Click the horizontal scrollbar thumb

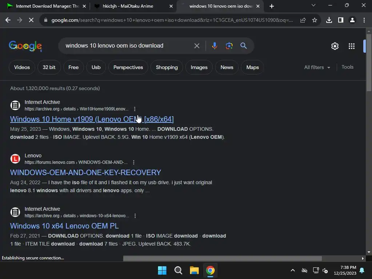click(222, 258)
